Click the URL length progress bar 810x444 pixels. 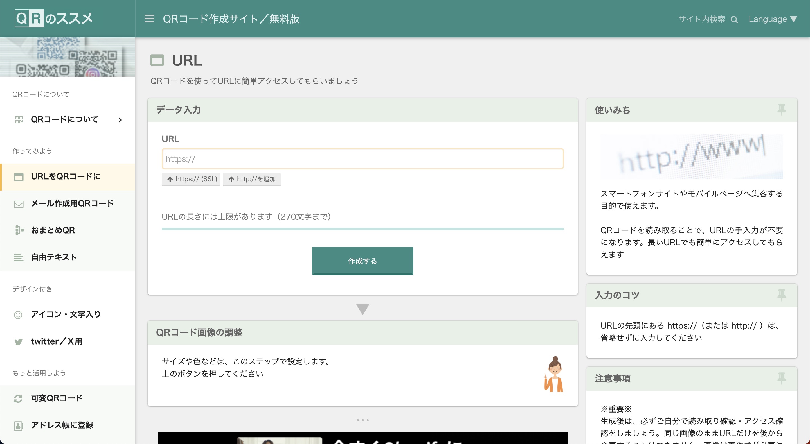coord(363,229)
